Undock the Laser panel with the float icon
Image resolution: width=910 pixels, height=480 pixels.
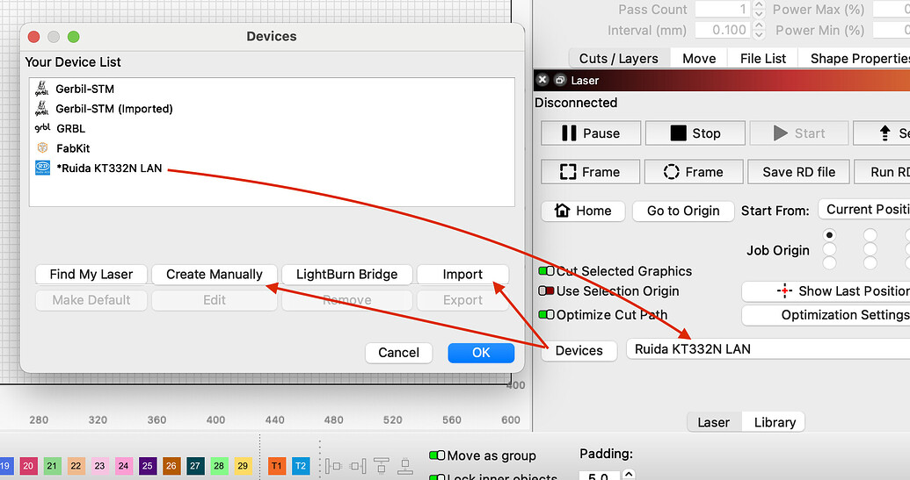pyautogui.click(x=560, y=80)
